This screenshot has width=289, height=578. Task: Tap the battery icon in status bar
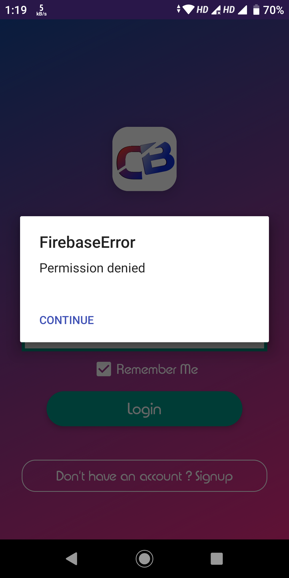(256, 10)
